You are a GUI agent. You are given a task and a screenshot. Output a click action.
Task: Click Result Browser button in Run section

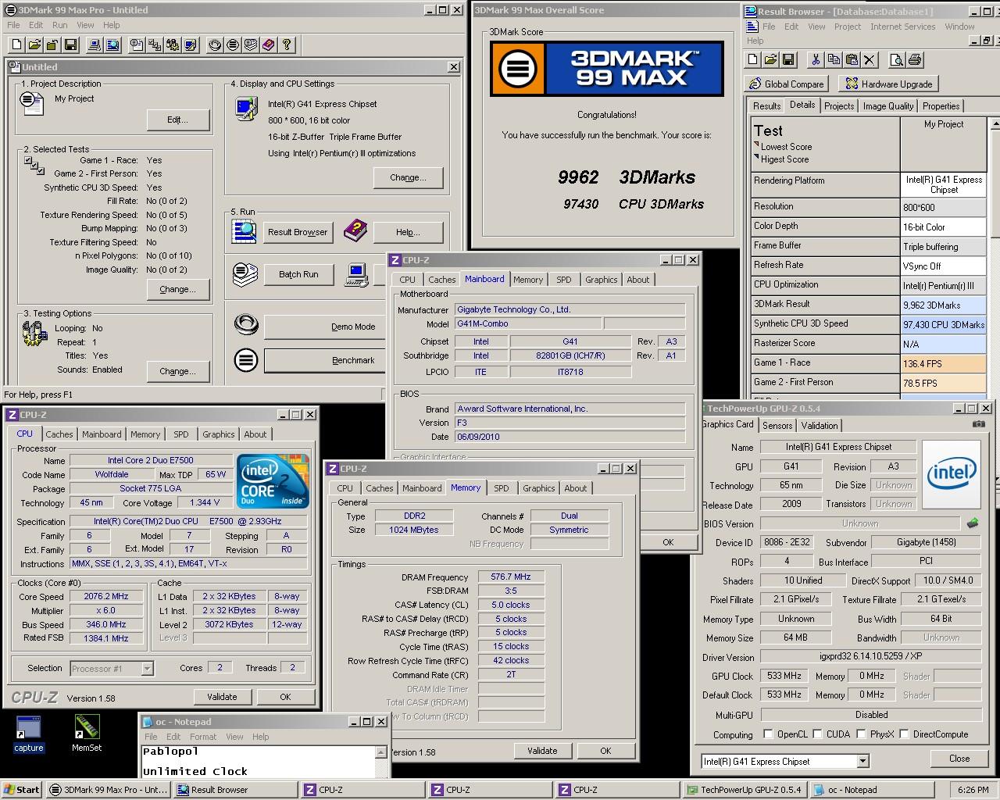298,232
